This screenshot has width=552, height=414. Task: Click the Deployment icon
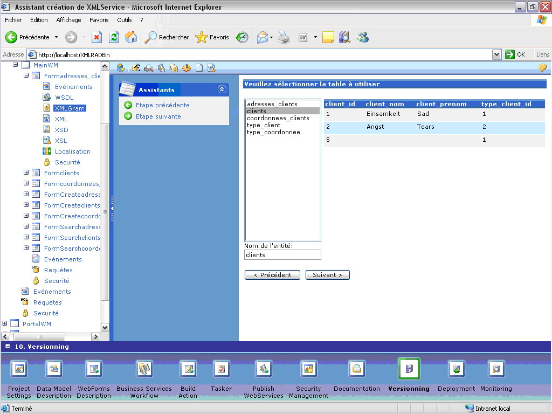pos(456,369)
